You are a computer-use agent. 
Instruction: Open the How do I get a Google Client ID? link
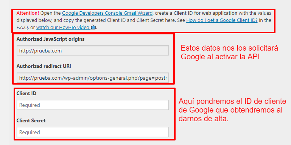click(222, 20)
